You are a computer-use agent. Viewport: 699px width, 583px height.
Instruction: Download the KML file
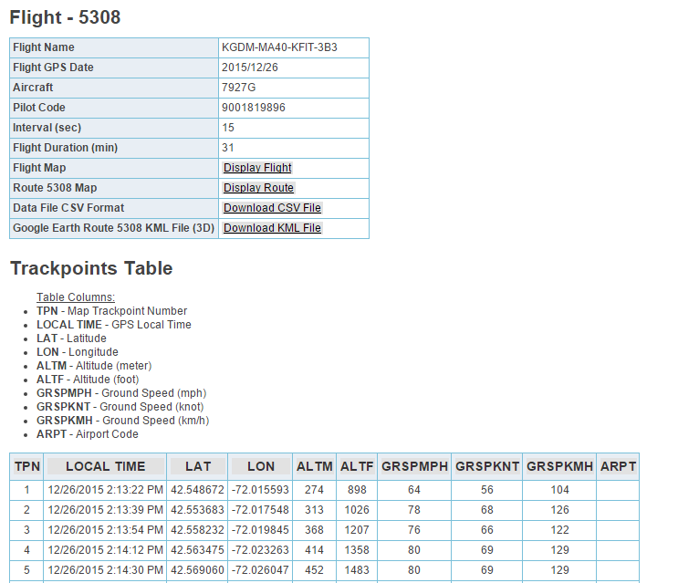[272, 228]
